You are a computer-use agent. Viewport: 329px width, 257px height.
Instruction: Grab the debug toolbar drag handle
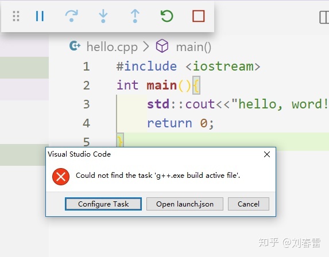click(16, 16)
